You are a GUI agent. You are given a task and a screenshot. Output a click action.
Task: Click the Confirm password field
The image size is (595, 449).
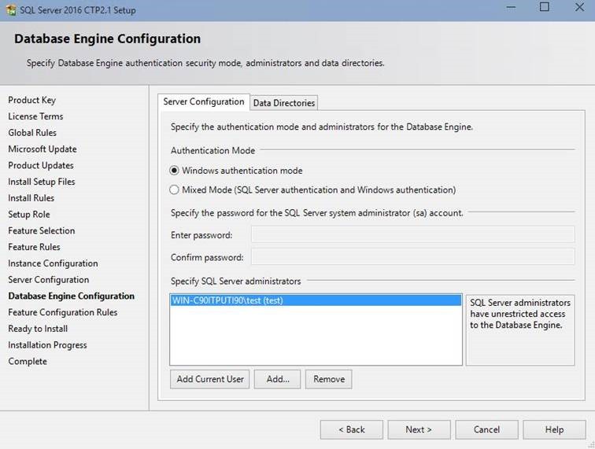tap(412, 256)
